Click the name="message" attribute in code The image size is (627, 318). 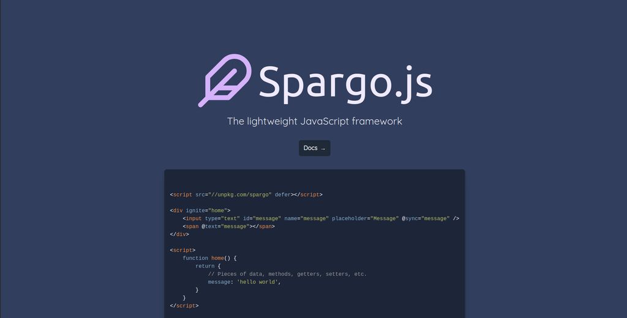pos(306,218)
